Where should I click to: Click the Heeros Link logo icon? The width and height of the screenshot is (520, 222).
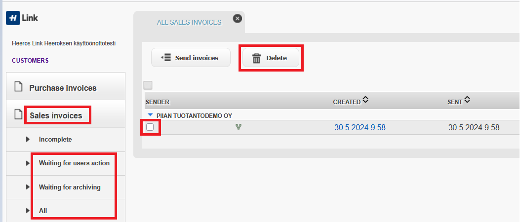click(x=13, y=18)
